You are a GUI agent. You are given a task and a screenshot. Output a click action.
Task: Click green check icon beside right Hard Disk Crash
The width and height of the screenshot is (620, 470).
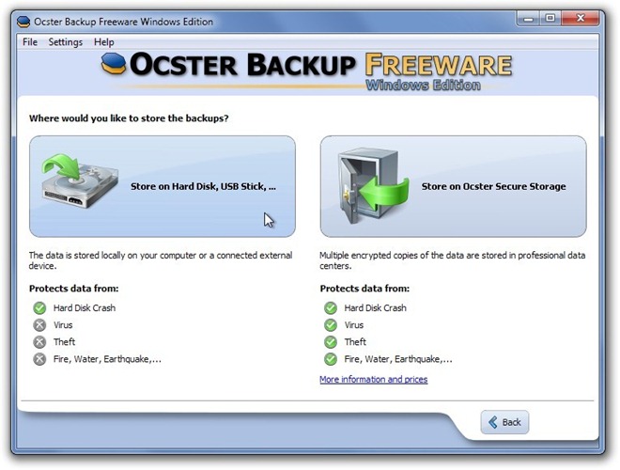[331, 307]
